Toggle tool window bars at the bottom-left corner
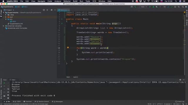Screen dimensions: 188x105 coord(1,104)
